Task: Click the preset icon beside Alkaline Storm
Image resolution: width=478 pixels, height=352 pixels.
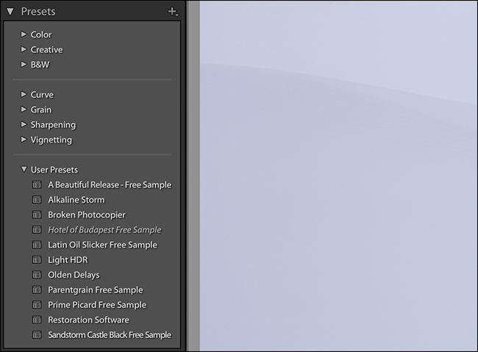Action: pos(37,200)
